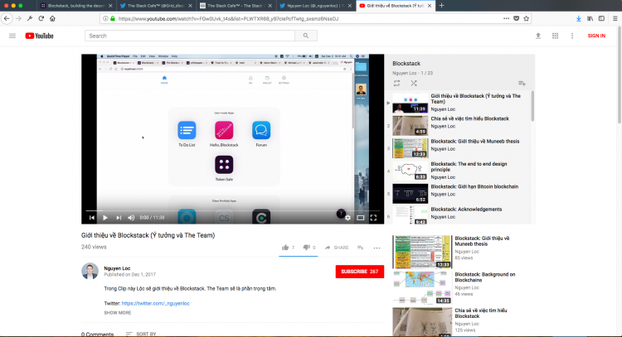Switch to Nguyen Loc Twitter tab
The image size is (622, 337).
click(315, 6)
